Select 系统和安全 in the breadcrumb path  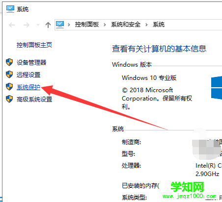coord(126,25)
